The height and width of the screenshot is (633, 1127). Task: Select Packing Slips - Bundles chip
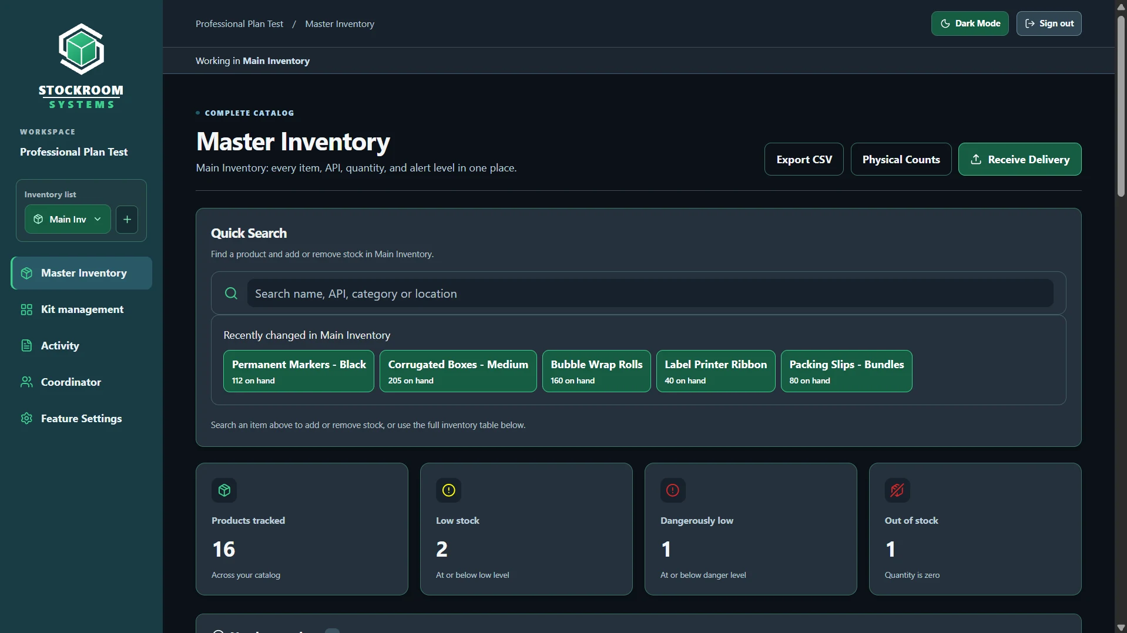(846, 371)
